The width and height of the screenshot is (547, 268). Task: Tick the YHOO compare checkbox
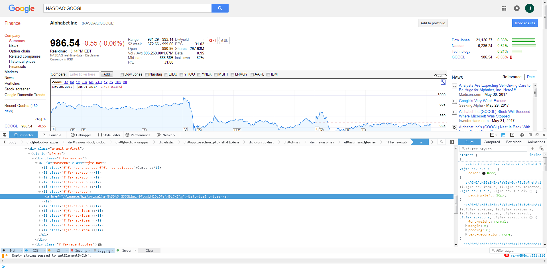(x=181, y=75)
